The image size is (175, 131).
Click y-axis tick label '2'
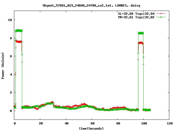[11, 93]
